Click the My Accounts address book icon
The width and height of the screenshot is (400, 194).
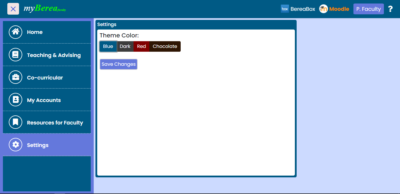tap(16, 100)
